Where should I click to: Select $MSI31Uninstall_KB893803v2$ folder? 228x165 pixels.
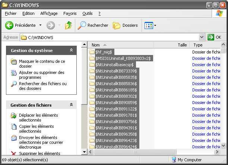click(x=123, y=58)
